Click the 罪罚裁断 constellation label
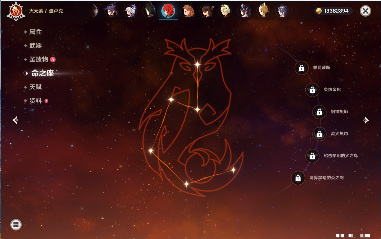This screenshot has width=381, height=239. [x=322, y=68]
